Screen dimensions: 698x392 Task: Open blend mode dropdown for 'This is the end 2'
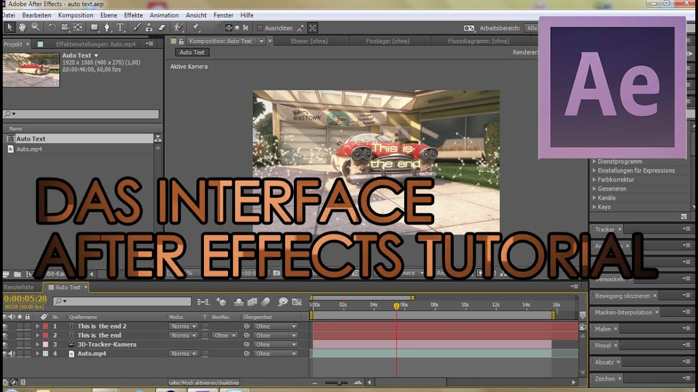(x=183, y=326)
